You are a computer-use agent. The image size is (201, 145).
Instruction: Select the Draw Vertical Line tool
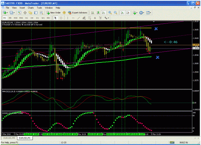click(x=68, y=18)
